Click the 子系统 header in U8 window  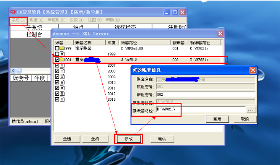click(34, 27)
